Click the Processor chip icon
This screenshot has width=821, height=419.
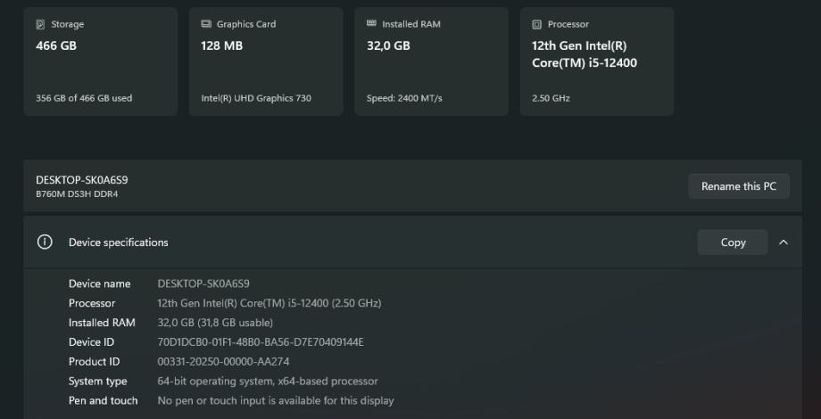(537, 25)
